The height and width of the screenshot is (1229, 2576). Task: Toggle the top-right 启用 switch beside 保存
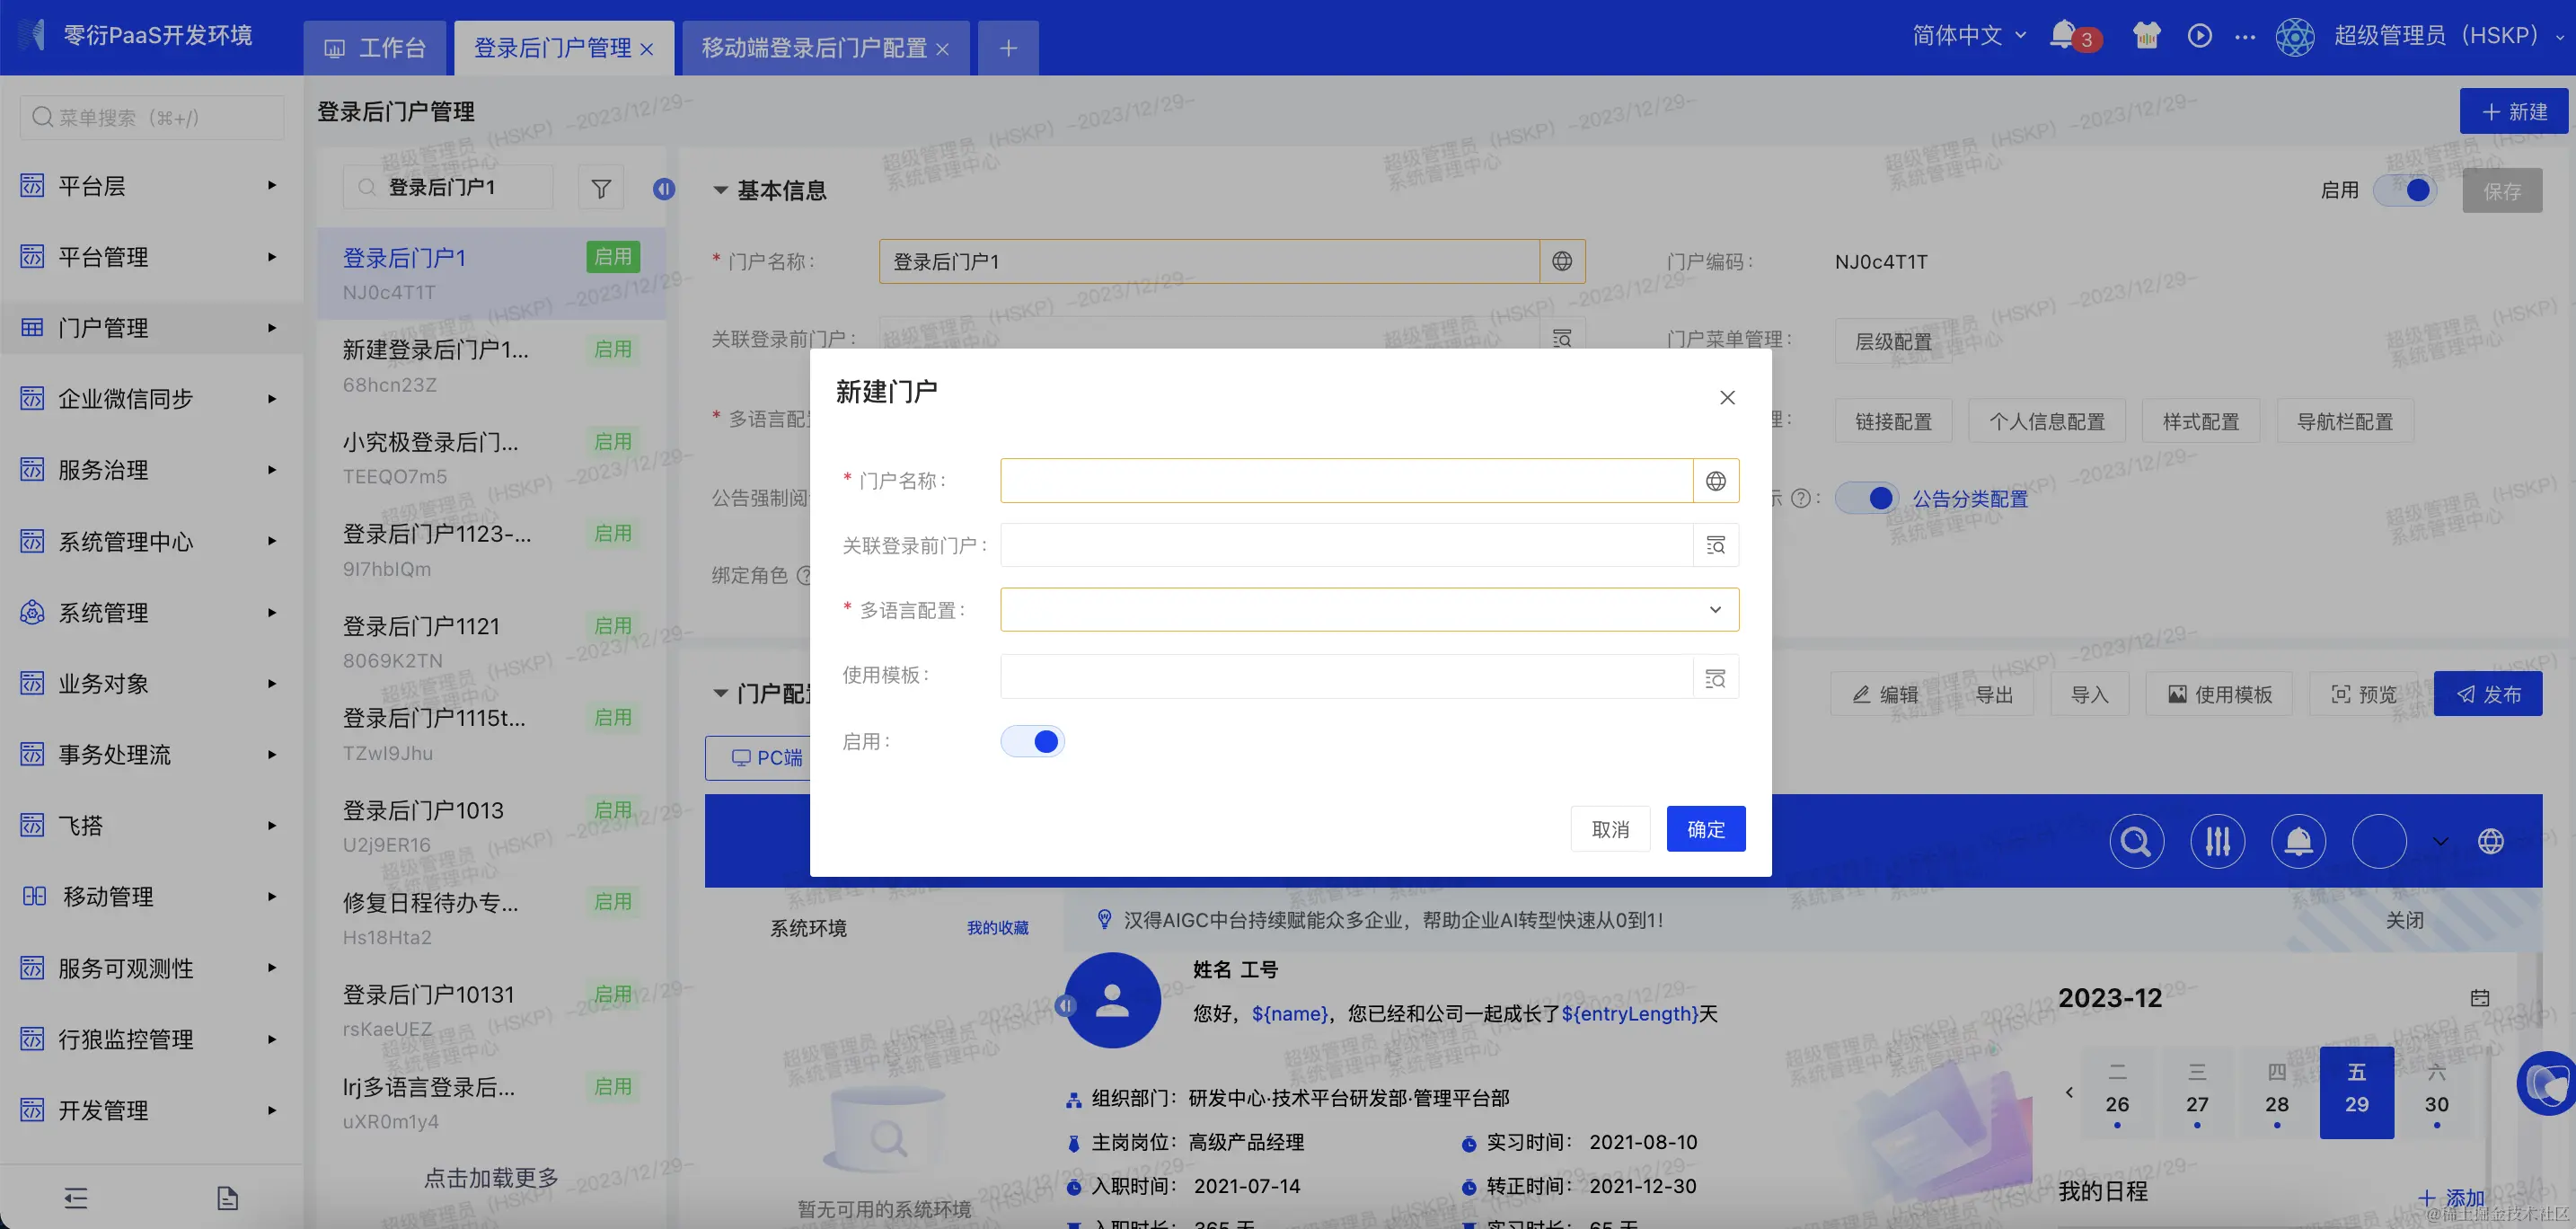tap(2406, 190)
